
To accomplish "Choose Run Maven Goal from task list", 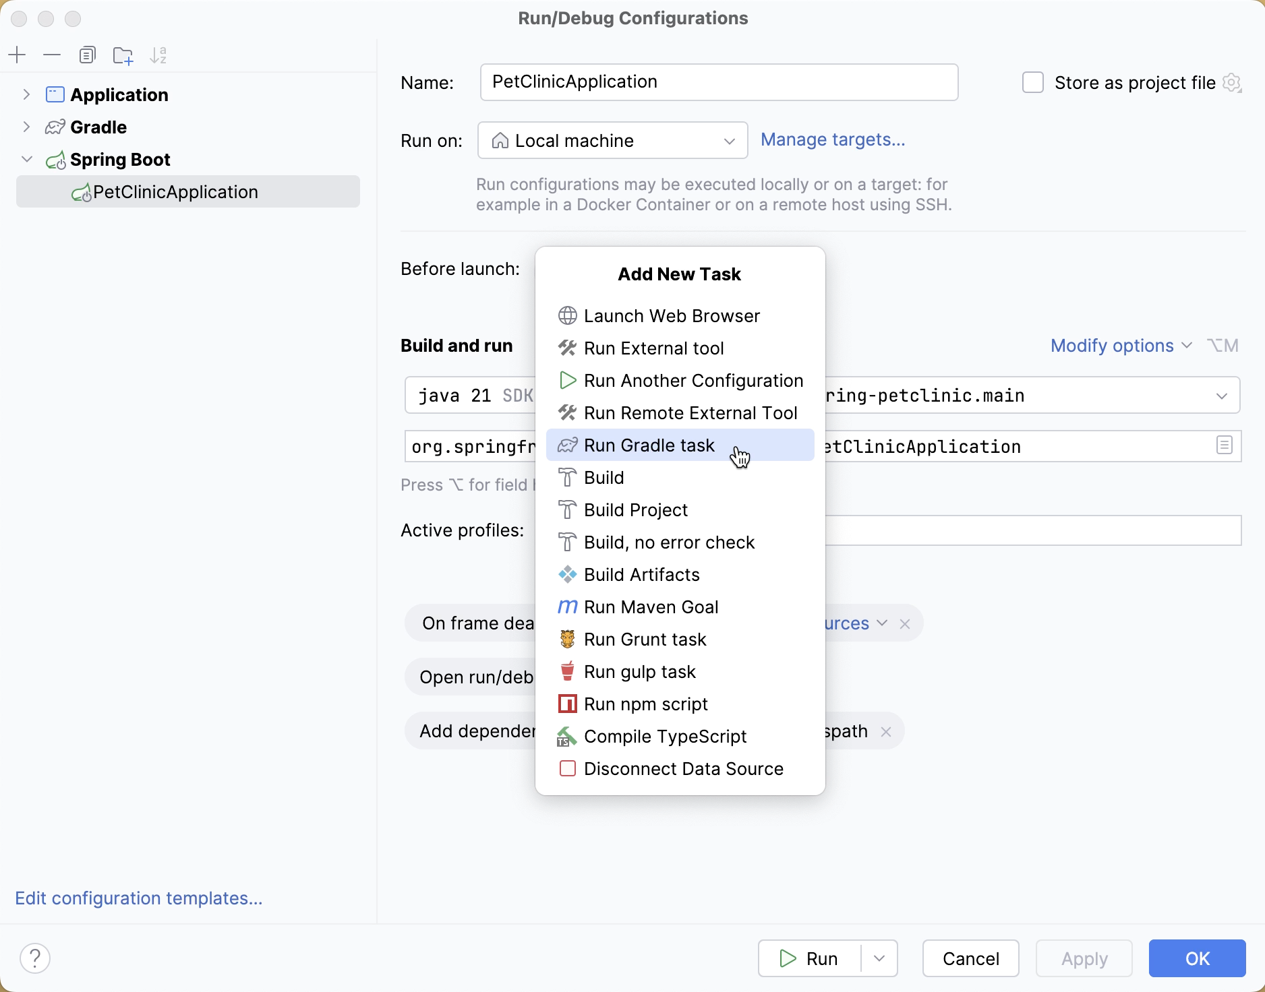I will (x=651, y=607).
